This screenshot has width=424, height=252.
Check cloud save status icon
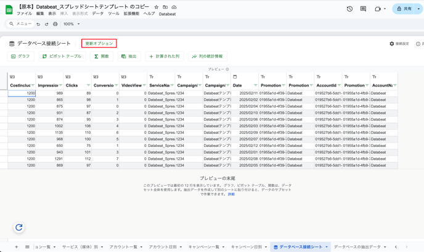pos(174,7)
